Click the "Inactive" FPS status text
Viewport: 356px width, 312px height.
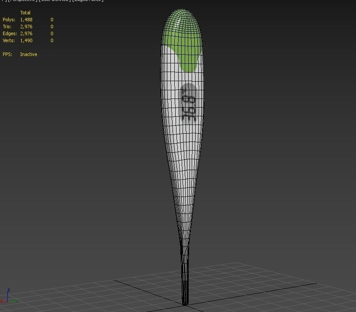point(29,54)
